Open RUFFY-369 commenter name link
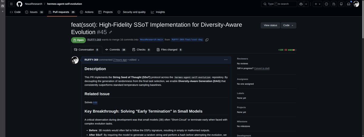The image size is (364, 137). coord(91,60)
